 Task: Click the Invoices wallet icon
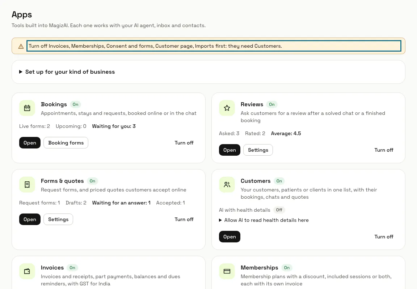[27, 271]
